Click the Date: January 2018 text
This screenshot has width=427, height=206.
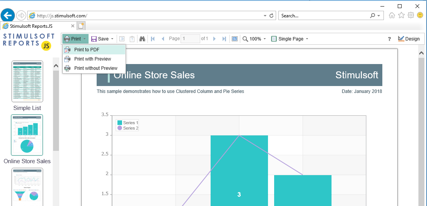tap(362, 91)
